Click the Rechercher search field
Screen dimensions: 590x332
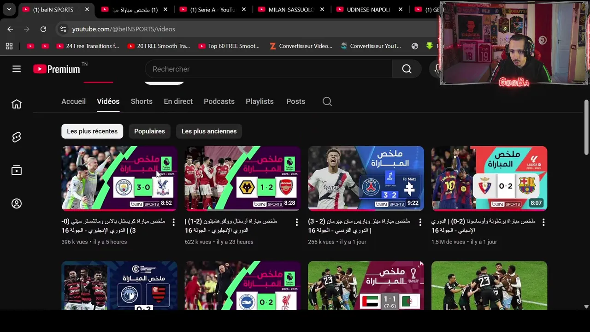pyautogui.click(x=269, y=69)
